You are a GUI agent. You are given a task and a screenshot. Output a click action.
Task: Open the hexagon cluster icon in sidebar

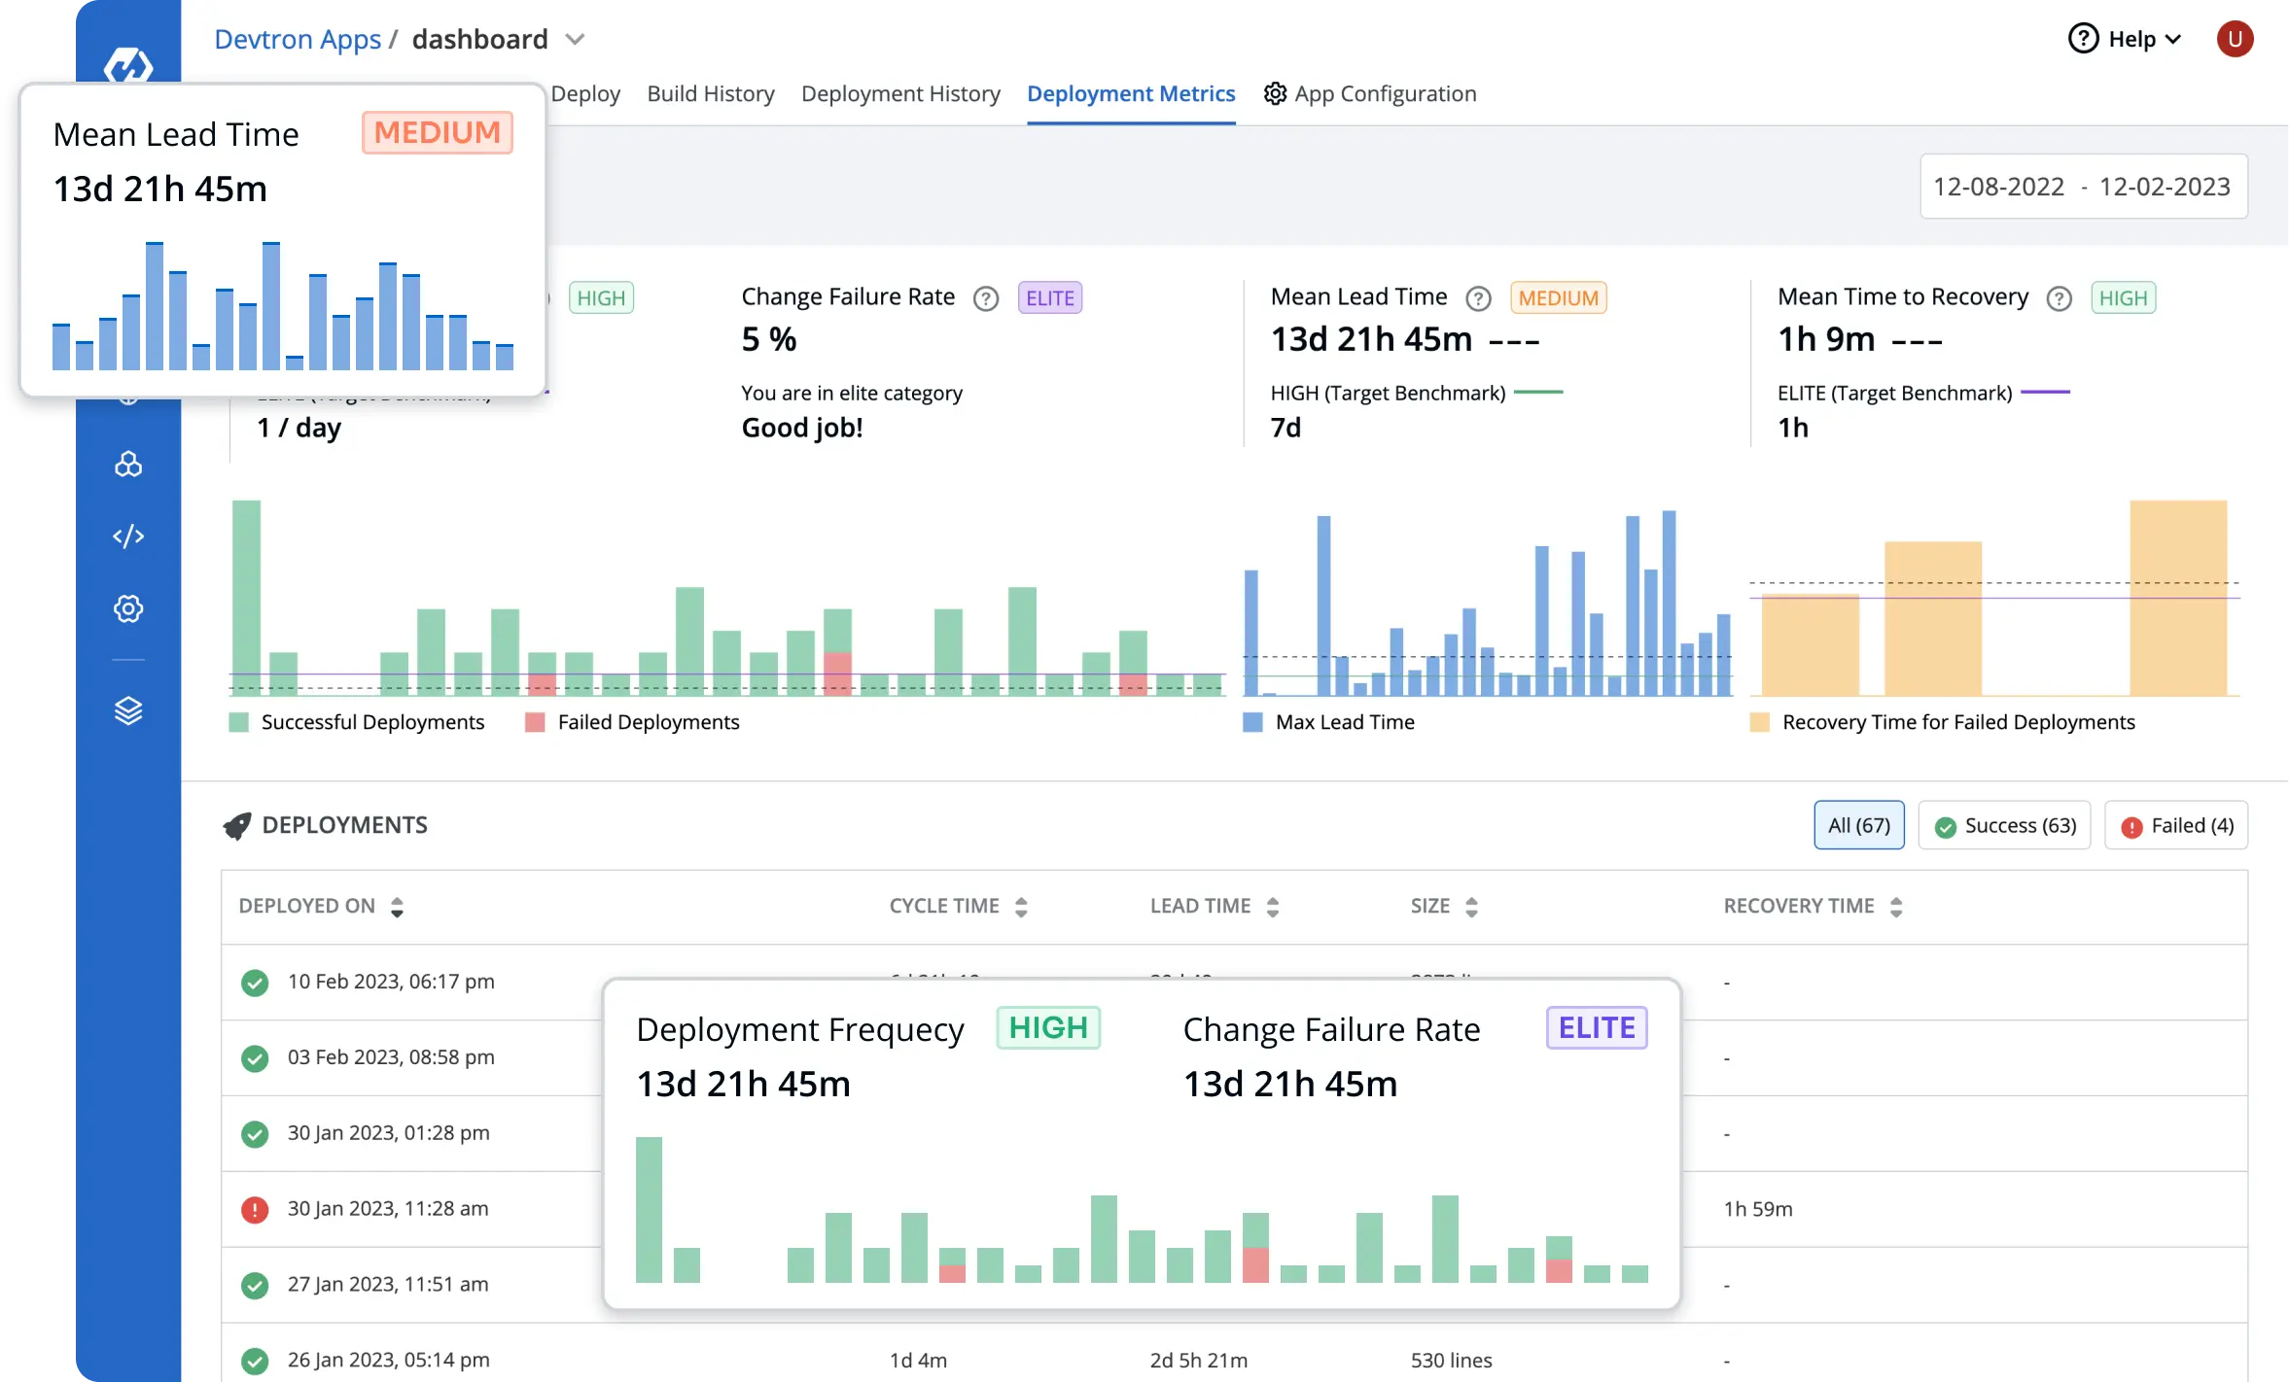click(128, 465)
